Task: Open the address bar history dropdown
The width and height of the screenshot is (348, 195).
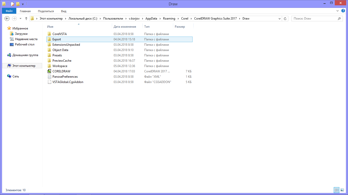Action: click(279, 19)
